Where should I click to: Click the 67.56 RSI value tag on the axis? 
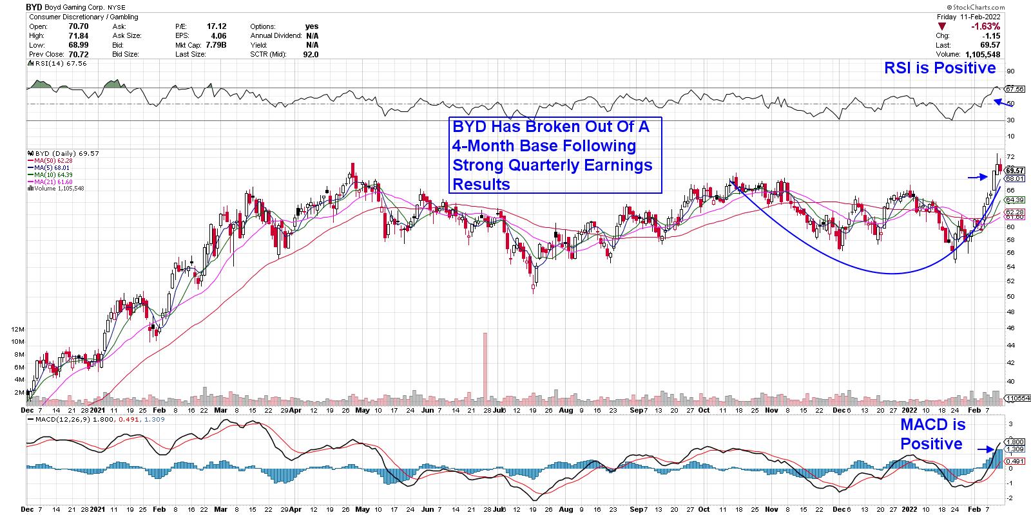point(1015,89)
